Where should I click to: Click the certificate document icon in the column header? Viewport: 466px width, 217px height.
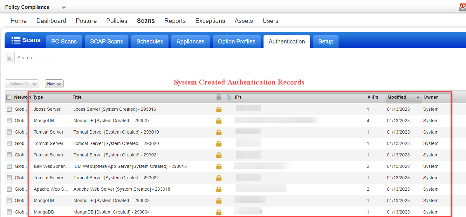click(x=228, y=97)
